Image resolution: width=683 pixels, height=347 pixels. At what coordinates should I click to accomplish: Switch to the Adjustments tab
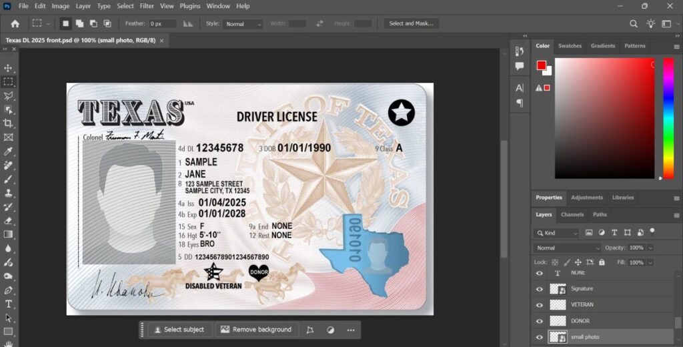(587, 198)
